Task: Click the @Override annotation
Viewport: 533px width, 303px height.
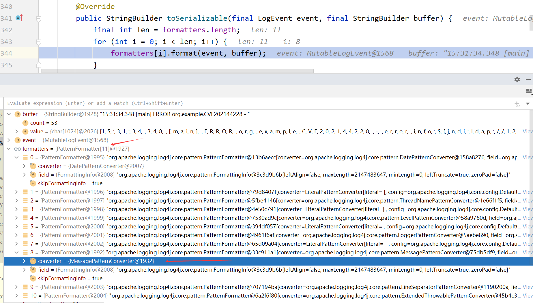Action: (x=95, y=6)
